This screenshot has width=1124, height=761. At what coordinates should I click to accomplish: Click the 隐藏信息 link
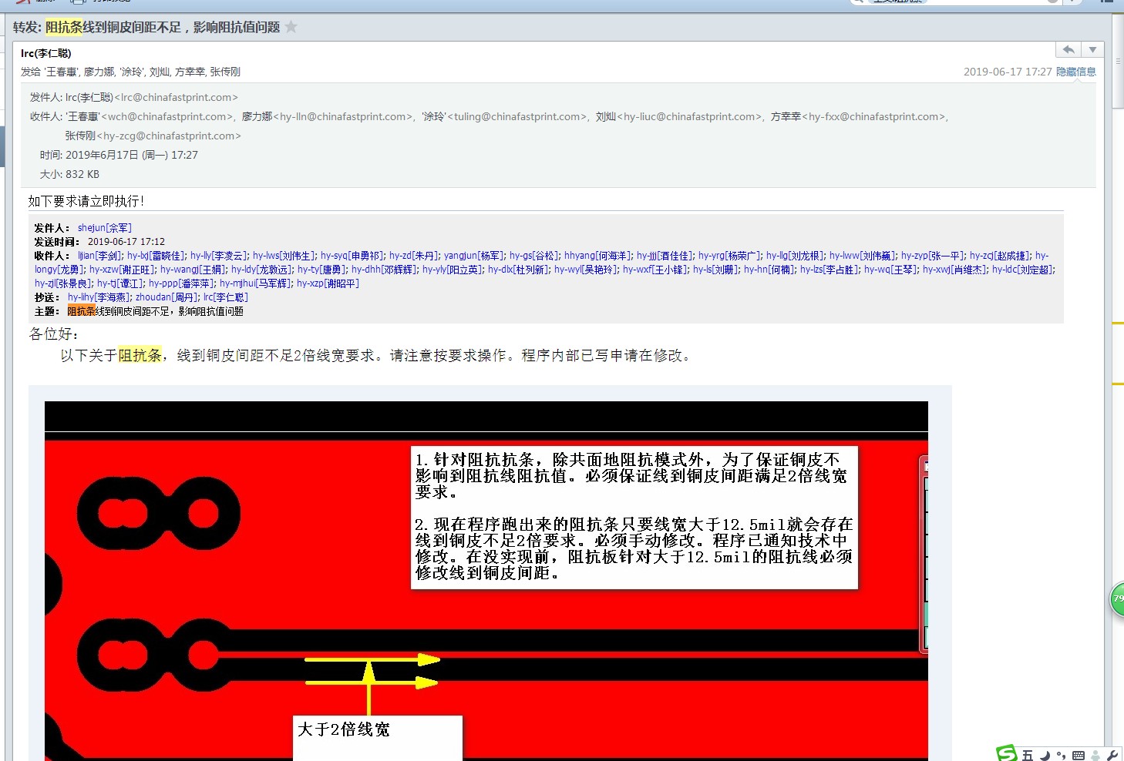point(1075,72)
